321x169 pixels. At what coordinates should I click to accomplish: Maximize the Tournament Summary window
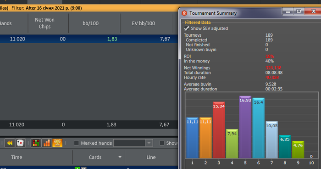pyautogui.click(x=299, y=11)
